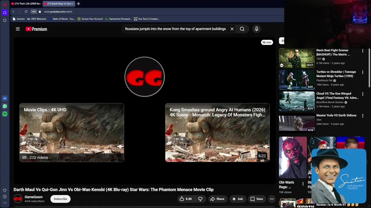This screenshot has width=371, height=208.
Task: Open the State of Illinois bookmark
Action: pyautogui.click(x=62, y=19)
